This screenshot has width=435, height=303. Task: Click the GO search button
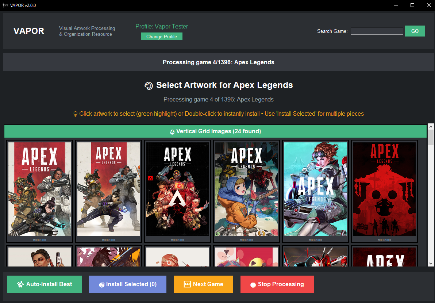(x=415, y=31)
